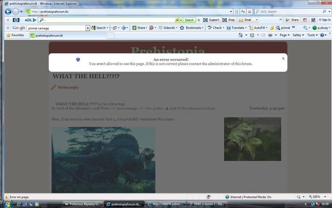Click the Help question mark icon
Image resolution: width=332 pixels, height=208 pixels.
coord(322,35)
